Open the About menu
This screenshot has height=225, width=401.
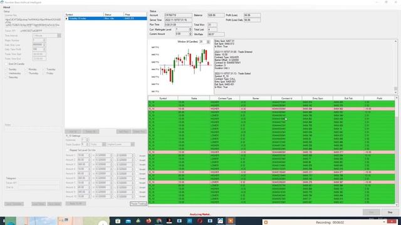coord(7,7)
